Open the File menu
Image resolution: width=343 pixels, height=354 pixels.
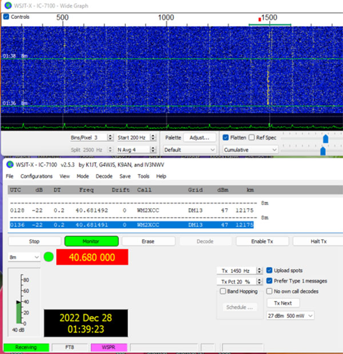(x=10, y=176)
